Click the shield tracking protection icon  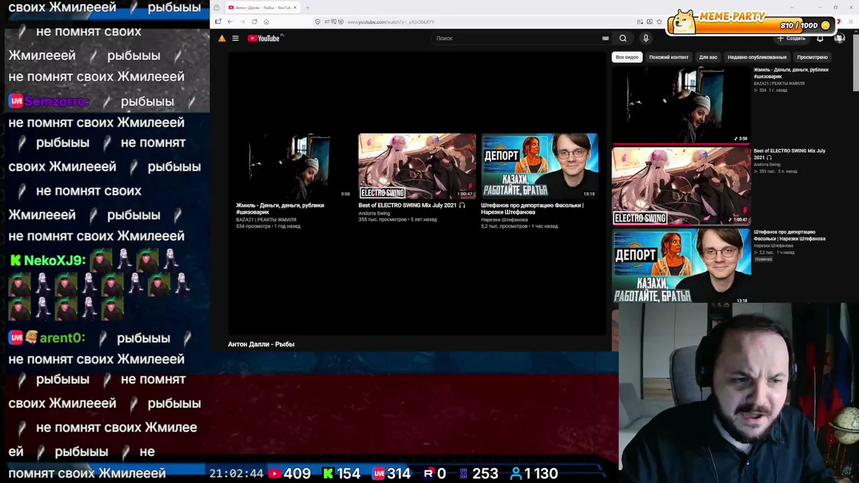point(317,21)
